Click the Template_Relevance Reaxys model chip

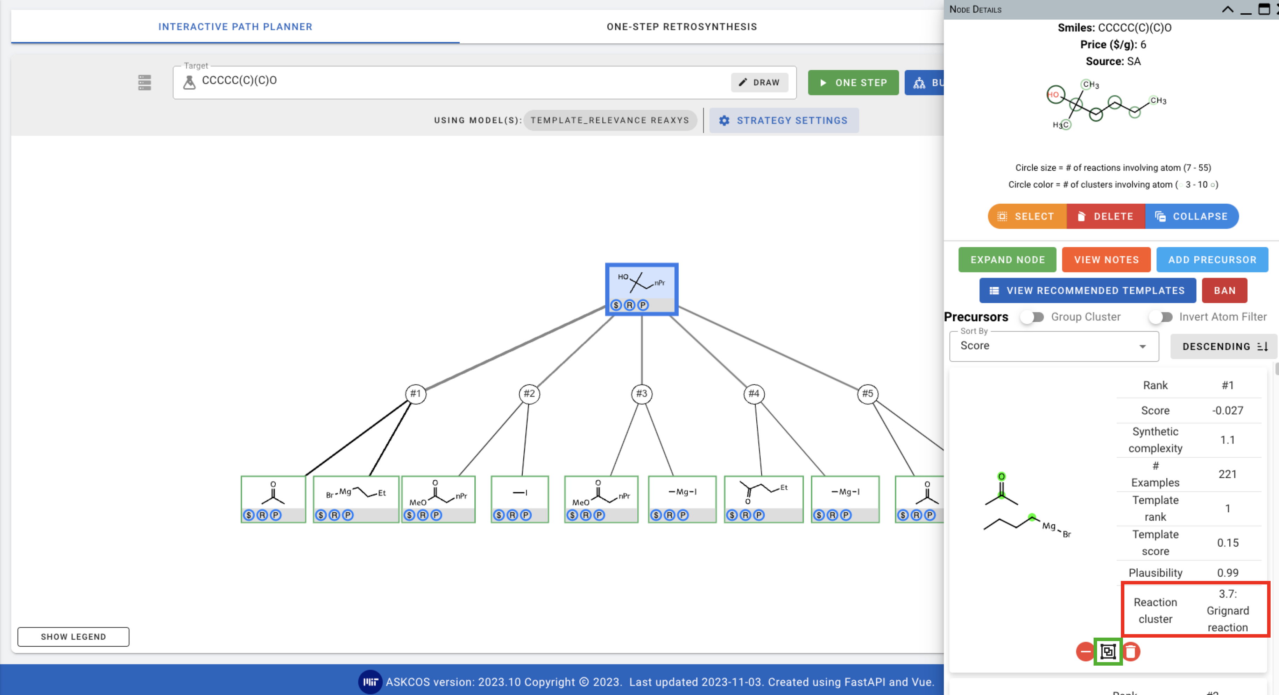pyautogui.click(x=610, y=120)
